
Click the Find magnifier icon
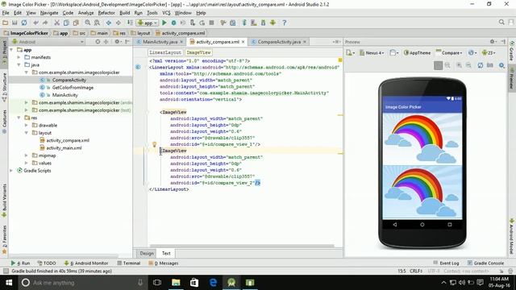coord(88,23)
